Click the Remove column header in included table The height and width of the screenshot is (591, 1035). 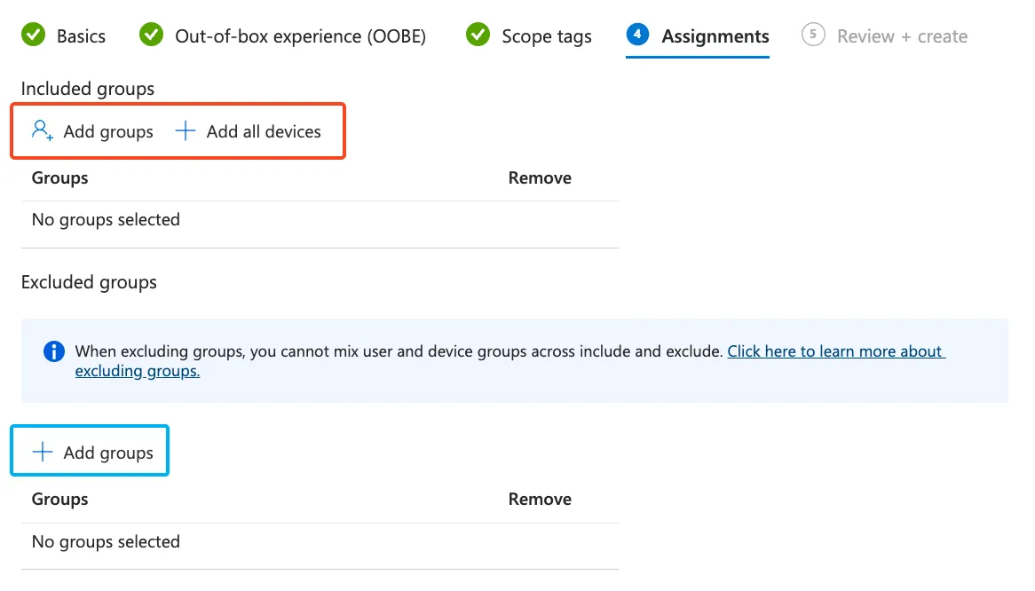tap(540, 178)
